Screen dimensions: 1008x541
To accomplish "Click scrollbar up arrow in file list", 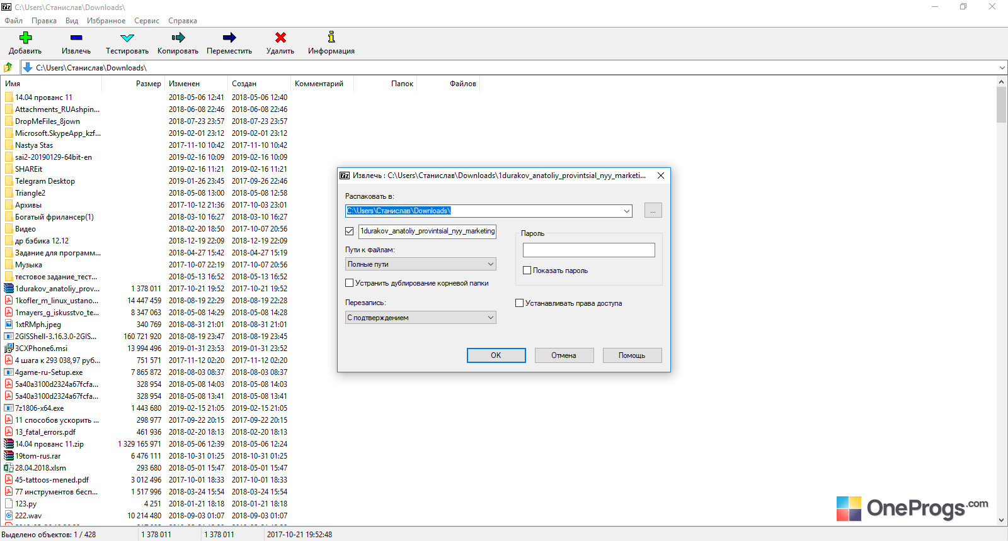I will [1002, 82].
